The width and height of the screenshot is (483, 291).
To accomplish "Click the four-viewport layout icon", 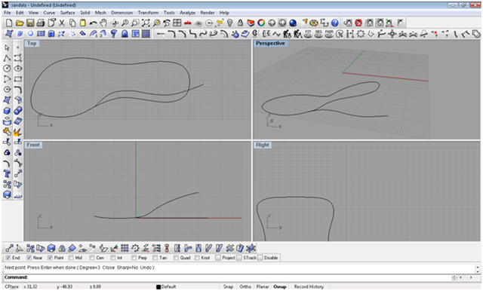I will click(177, 23).
